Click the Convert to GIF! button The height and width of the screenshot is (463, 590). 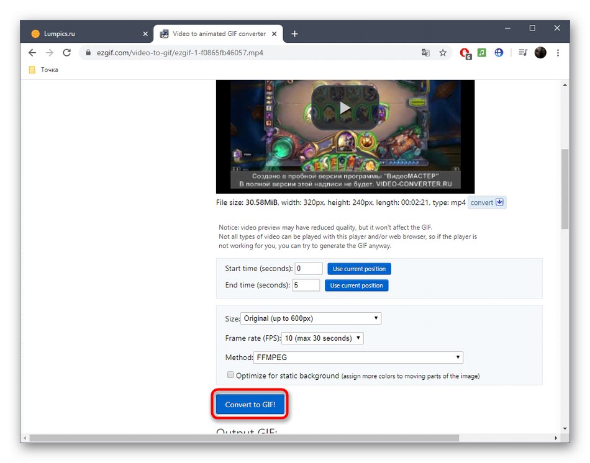pos(250,405)
